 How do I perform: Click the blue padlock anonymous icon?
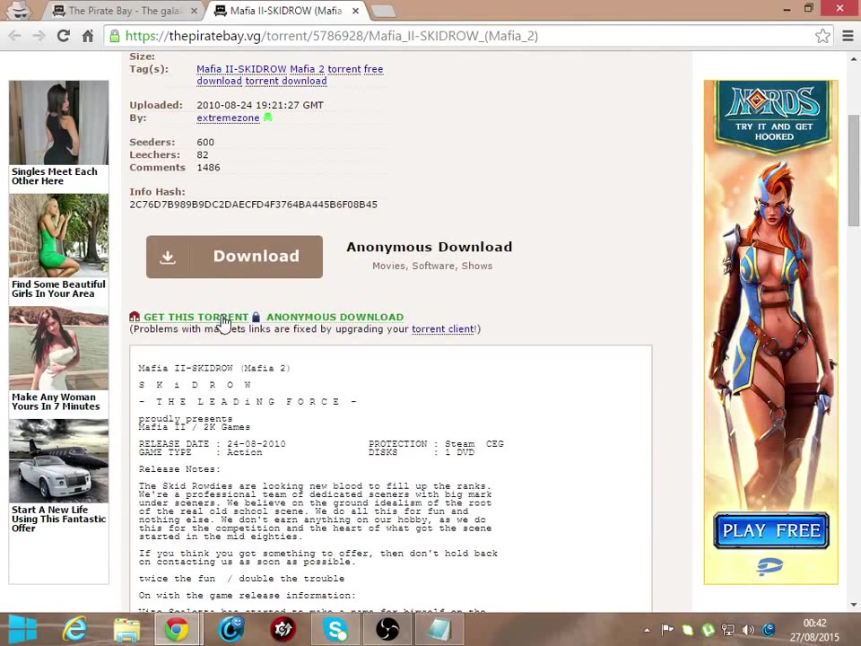tap(256, 317)
